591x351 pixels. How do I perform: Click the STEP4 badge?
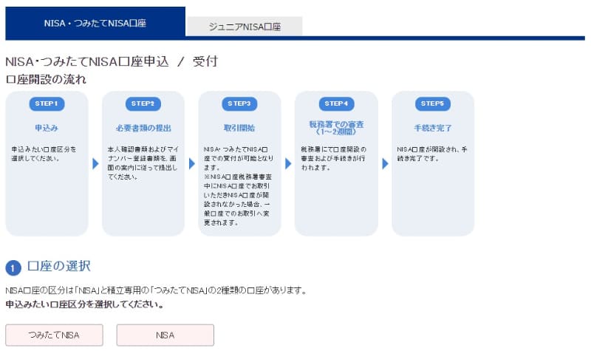pyautogui.click(x=336, y=103)
